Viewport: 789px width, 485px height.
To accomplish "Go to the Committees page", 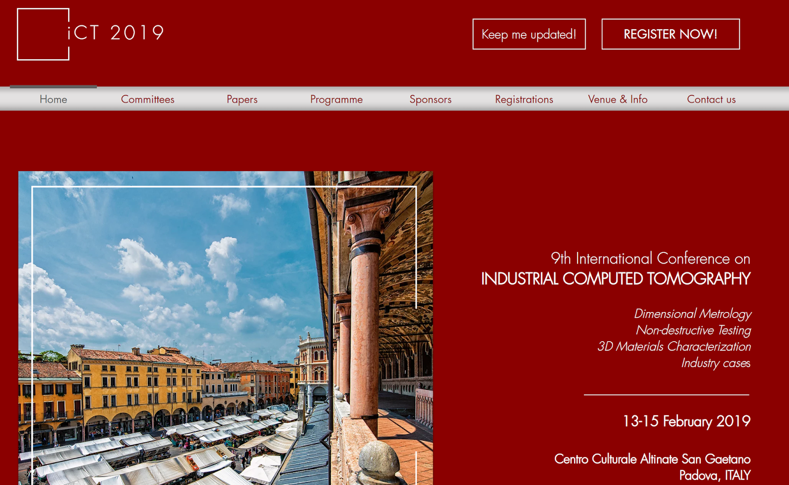I will click(x=147, y=99).
